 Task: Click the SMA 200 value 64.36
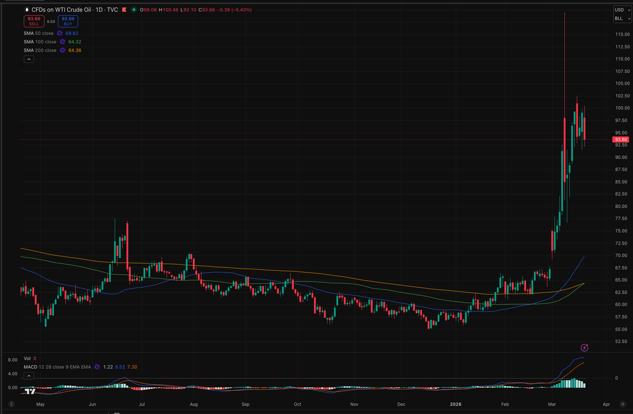[x=75, y=50]
